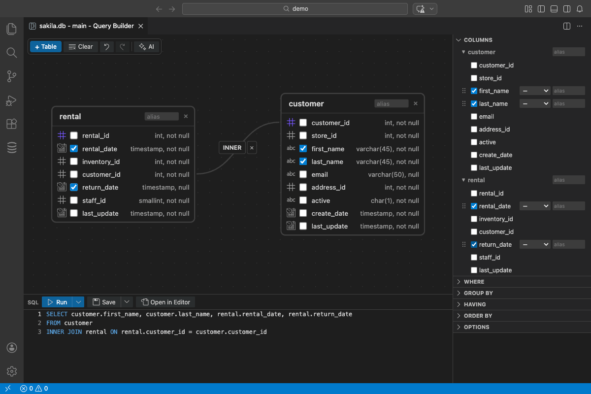This screenshot has height=394, width=591.
Task: Select the Source Control icon
Action: point(11,76)
